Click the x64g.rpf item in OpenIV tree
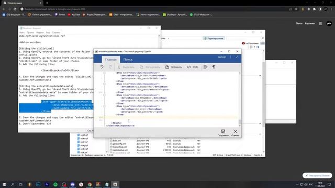 tap(83, 145)
